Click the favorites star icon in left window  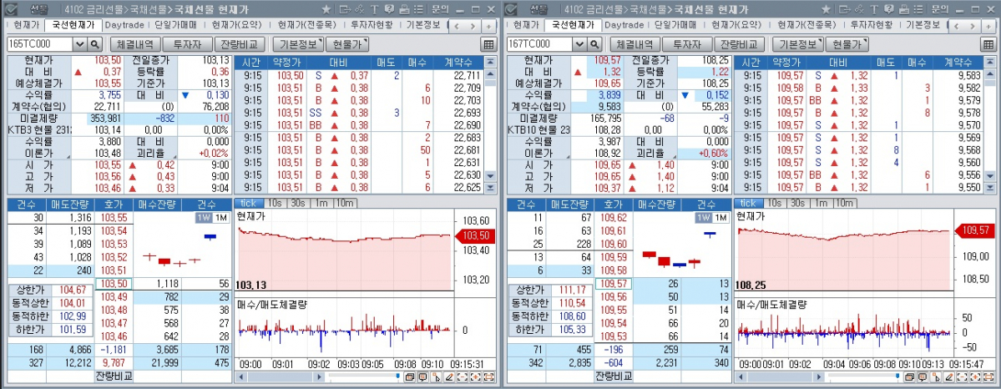coord(326,9)
